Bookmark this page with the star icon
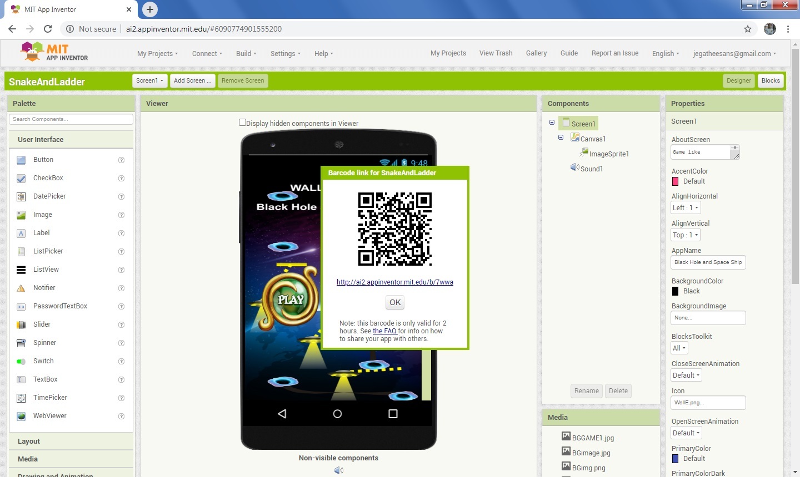This screenshot has width=800, height=477. tap(748, 29)
